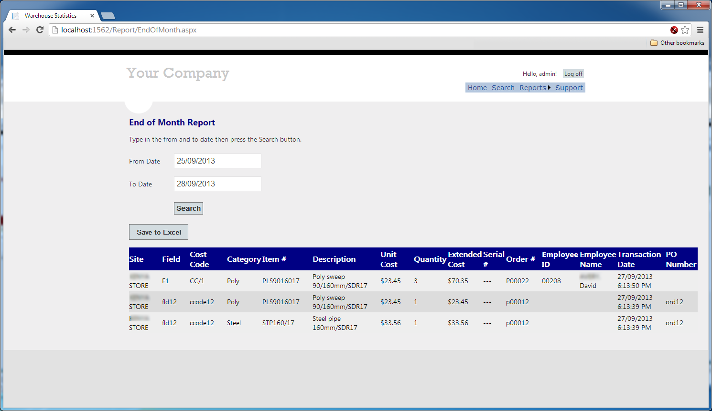Click the Steel pipe 160mm/SDR17 description
Viewport: 712px width, 411px height.
pos(335,323)
